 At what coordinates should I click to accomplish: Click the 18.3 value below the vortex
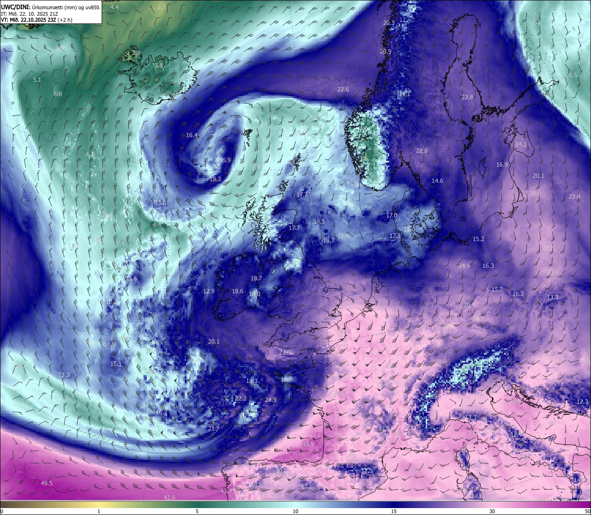click(x=215, y=179)
